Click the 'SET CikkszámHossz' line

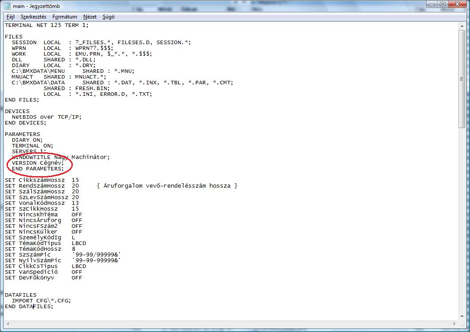point(41,180)
